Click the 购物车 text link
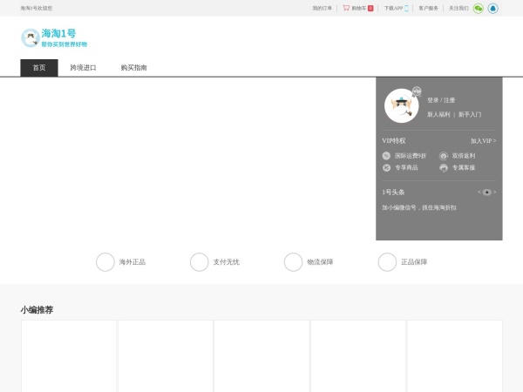This screenshot has width=523, height=392. (x=359, y=9)
